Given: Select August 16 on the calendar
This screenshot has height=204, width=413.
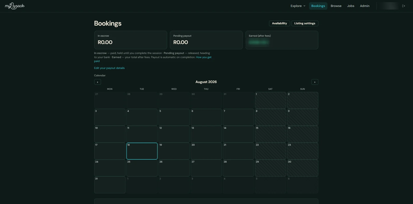Looking at the screenshot, I should [303, 134].
